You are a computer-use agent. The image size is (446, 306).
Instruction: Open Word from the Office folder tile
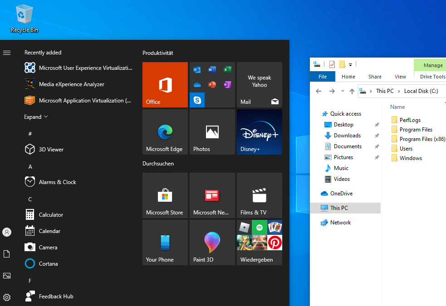[212, 70]
